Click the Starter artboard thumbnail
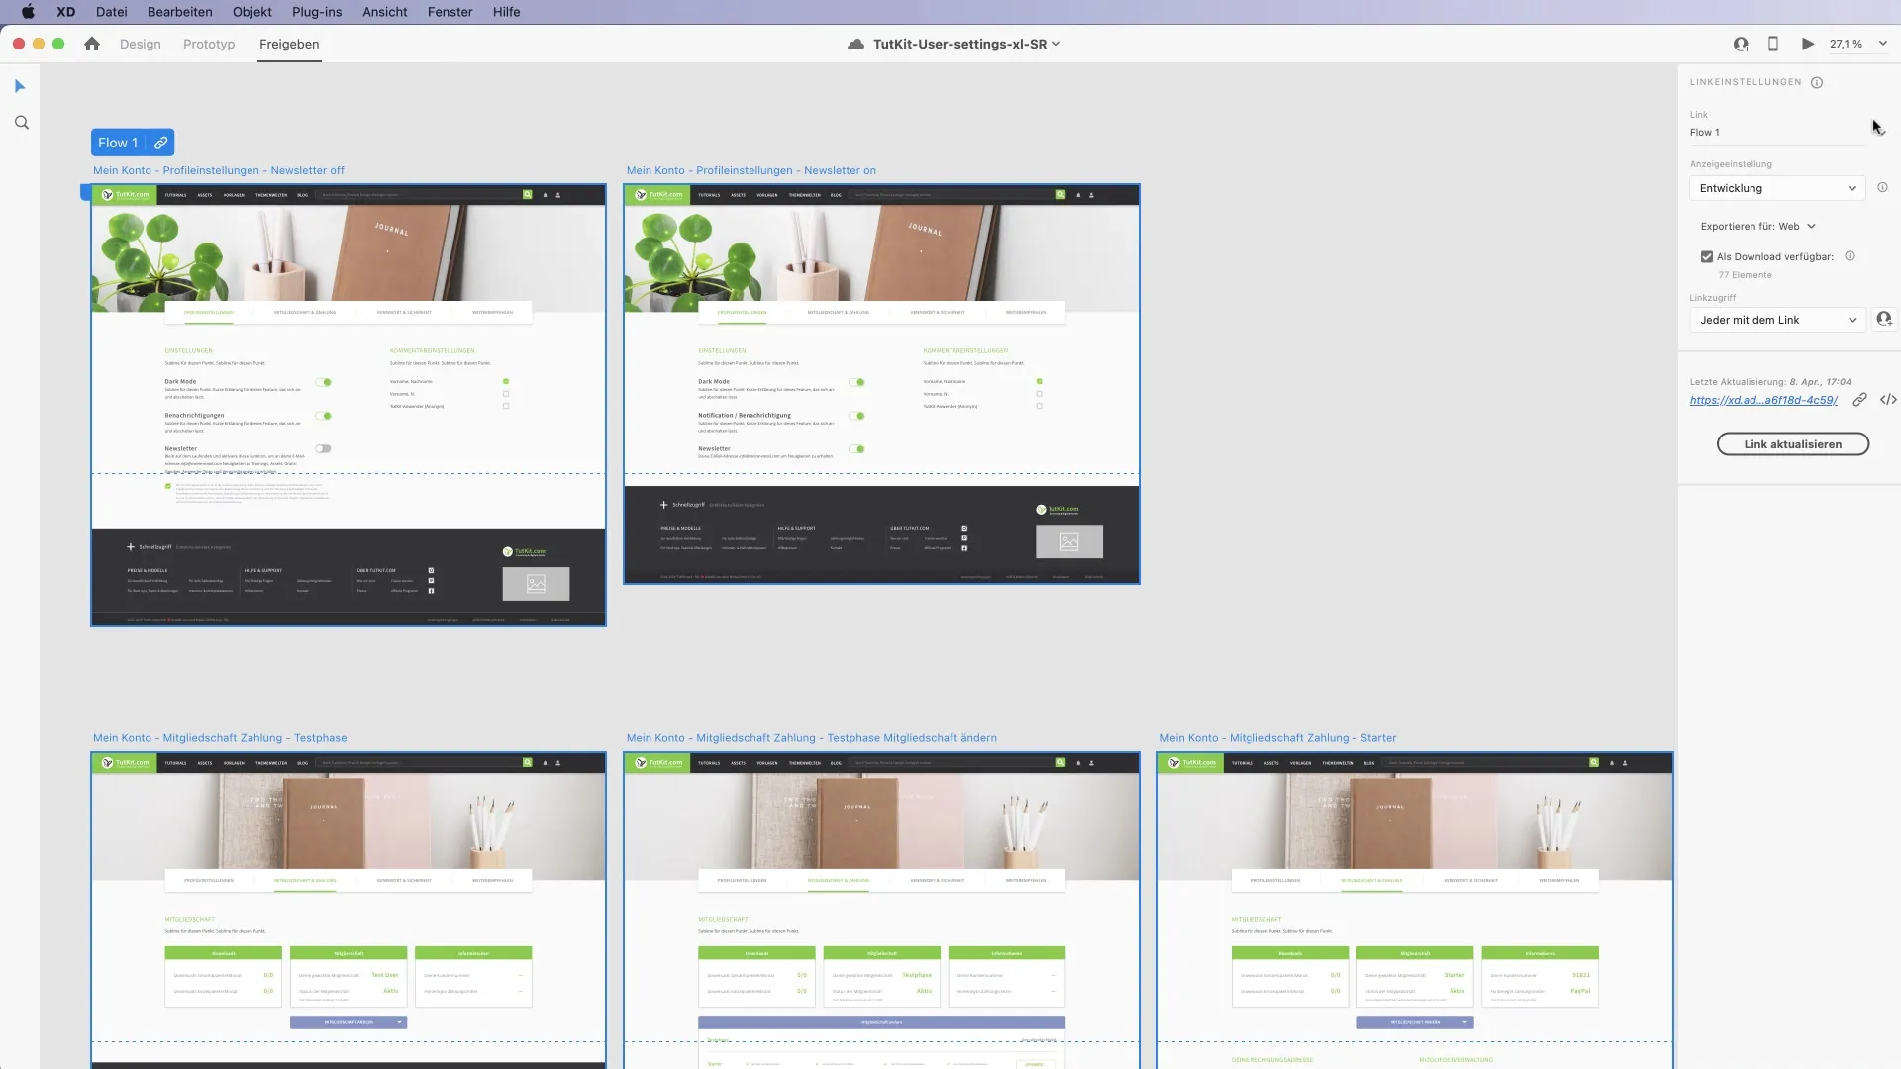 (x=1415, y=911)
